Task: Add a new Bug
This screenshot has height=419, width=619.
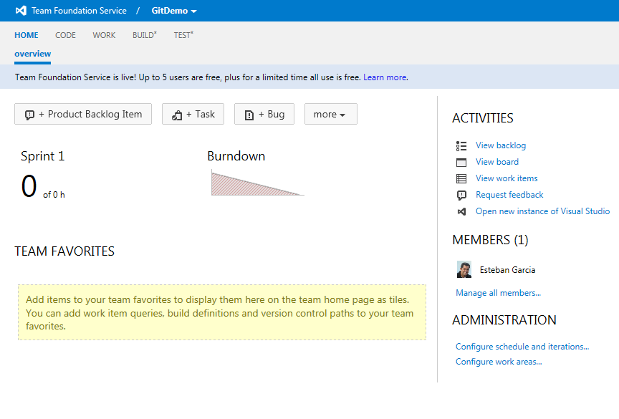Action: [x=264, y=114]
